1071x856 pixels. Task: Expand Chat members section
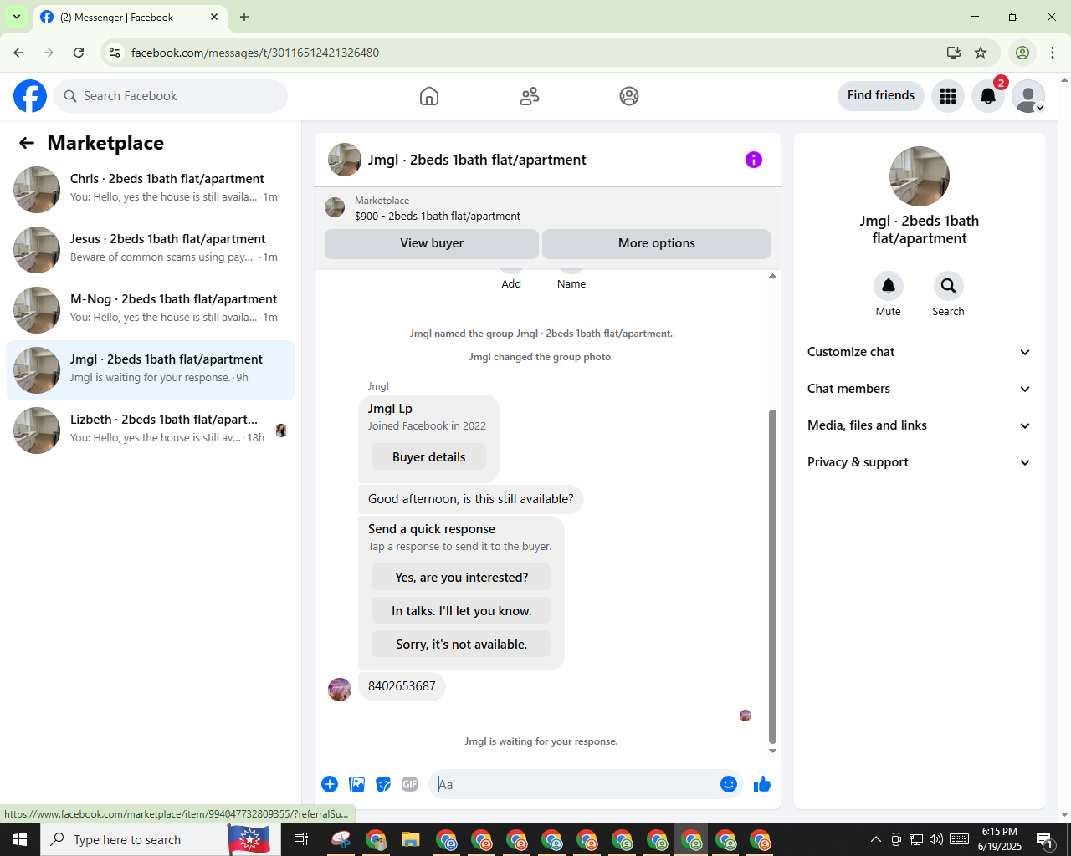point(919,389)
